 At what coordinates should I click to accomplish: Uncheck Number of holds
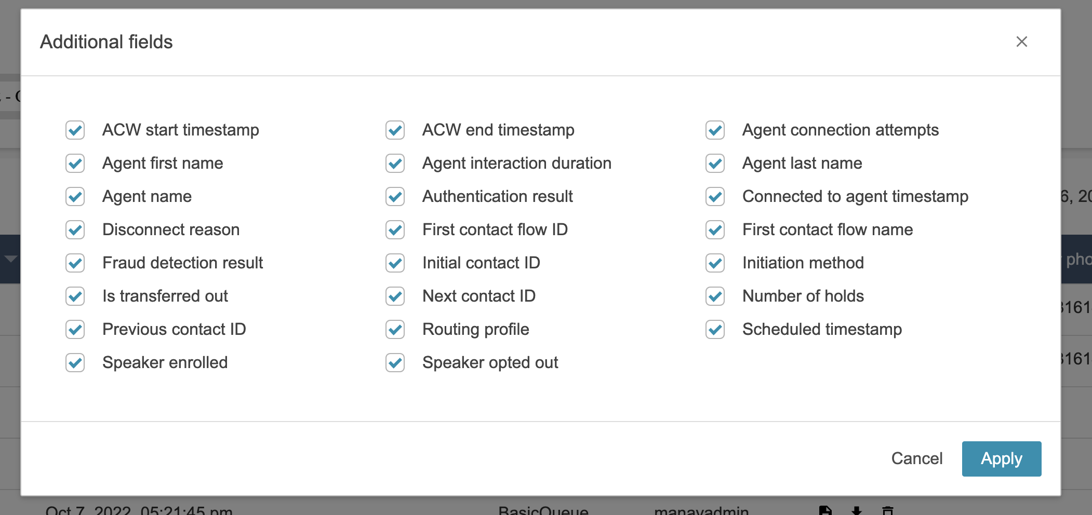(x=715, y=296)
